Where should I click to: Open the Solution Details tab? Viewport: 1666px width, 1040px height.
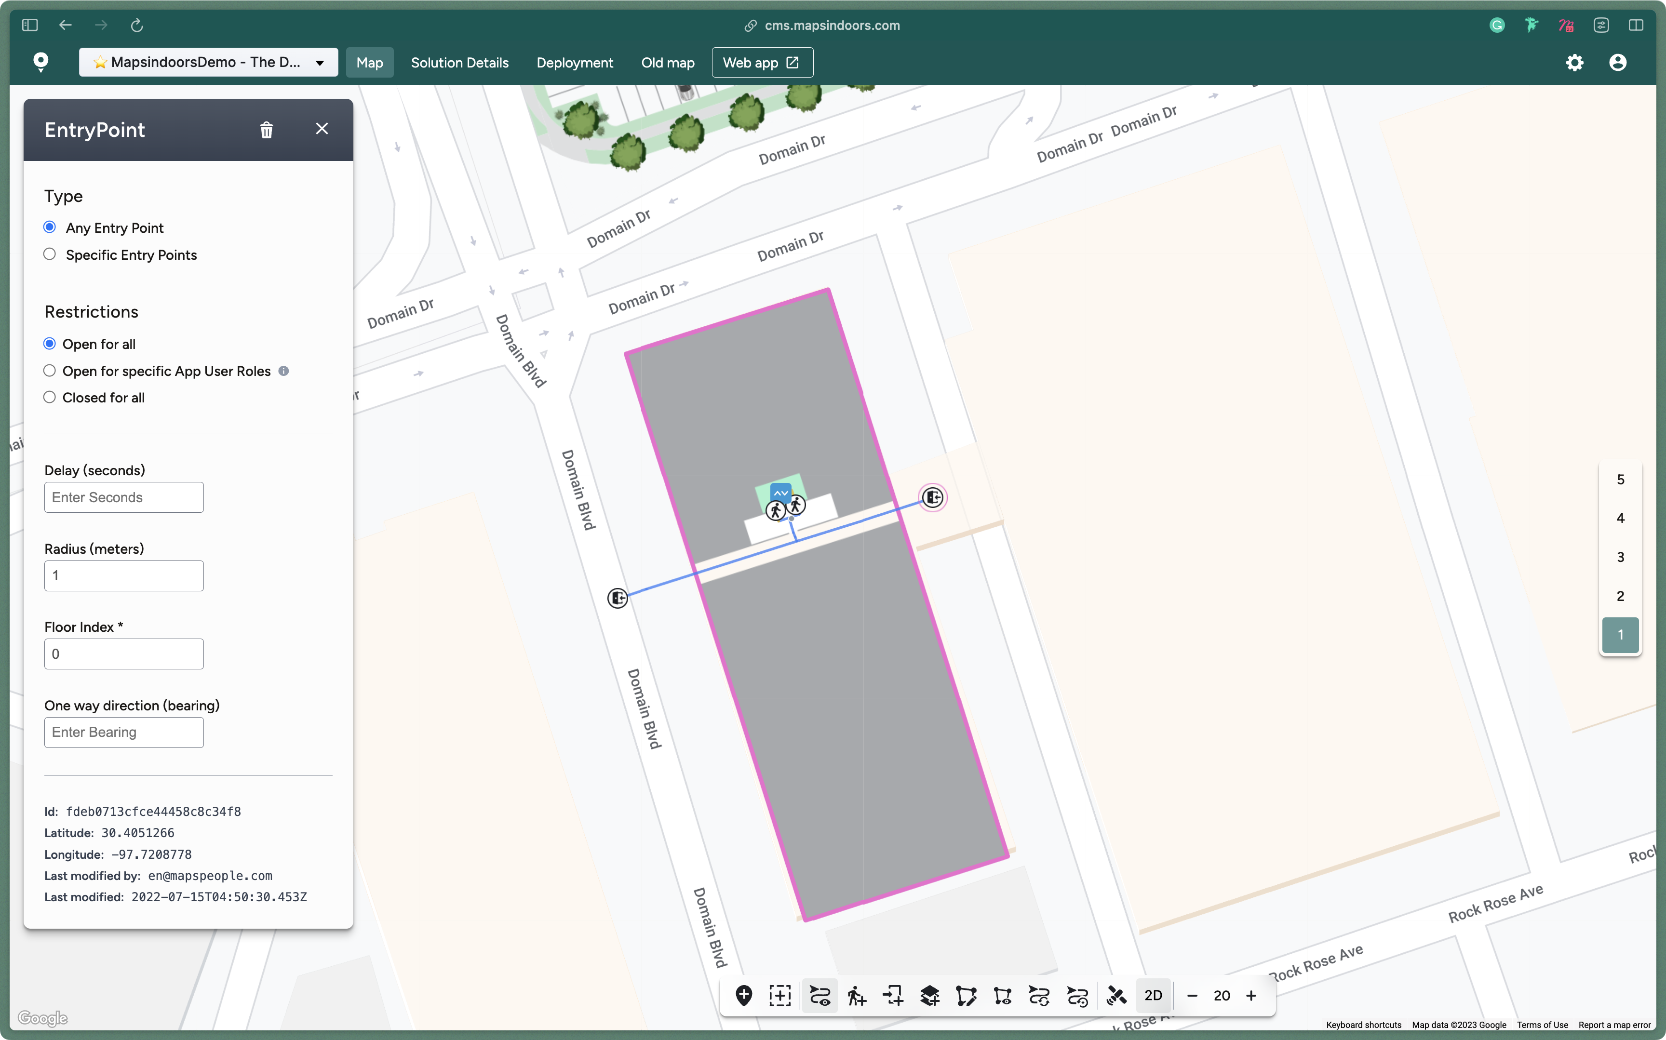(459, 63)
